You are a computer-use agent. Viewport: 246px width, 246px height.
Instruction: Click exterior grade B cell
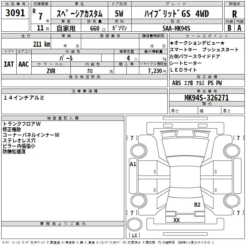[229, 28]
